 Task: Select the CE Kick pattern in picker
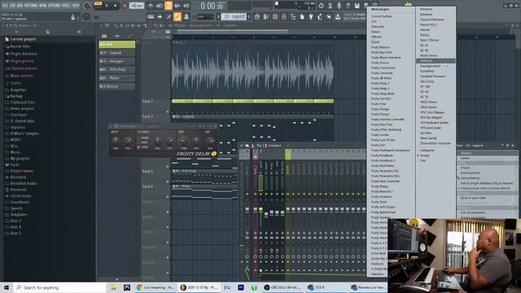pyautogui.click(x=117, y=44)
